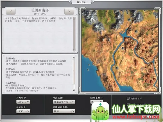
Task: Click the objectives list scrollbar thumb
Action: click(x=74, y=72)
